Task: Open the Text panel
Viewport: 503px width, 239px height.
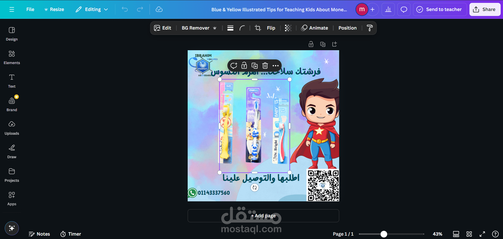Action: click(12, 81)
